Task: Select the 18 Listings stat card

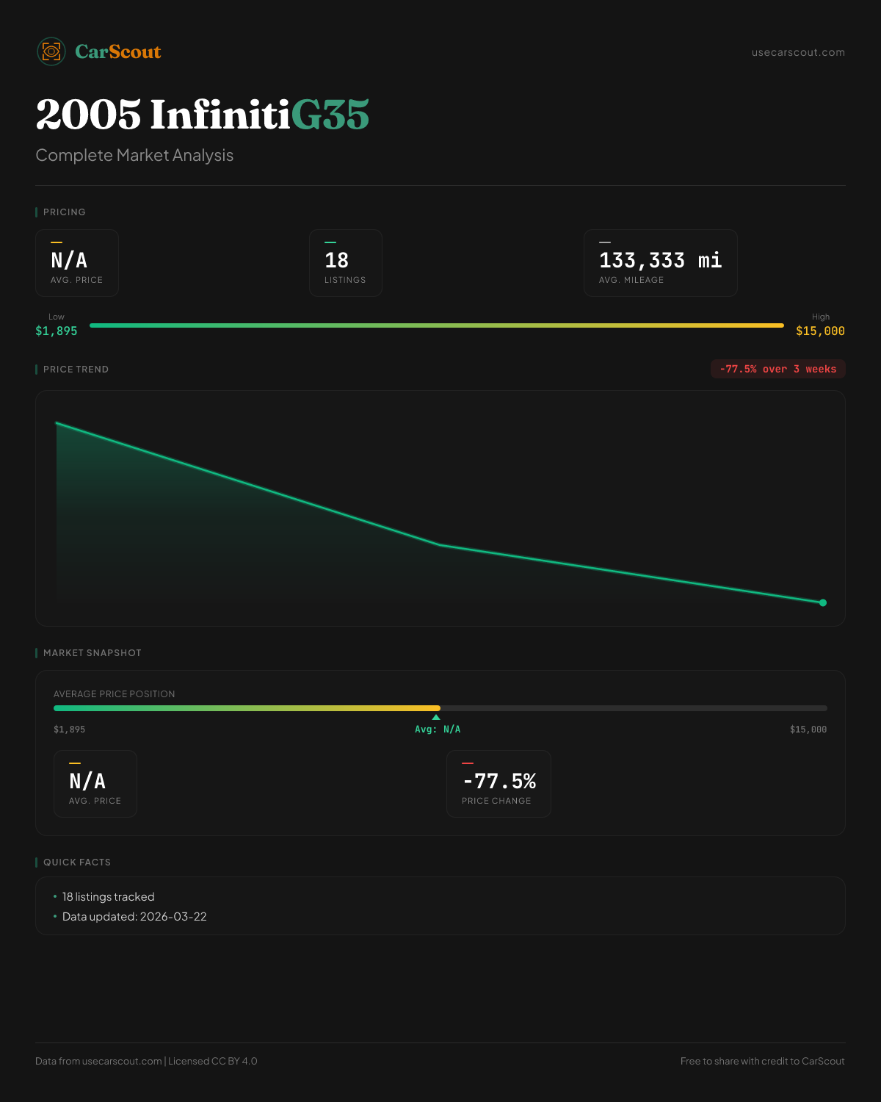Action: [345, 263]
